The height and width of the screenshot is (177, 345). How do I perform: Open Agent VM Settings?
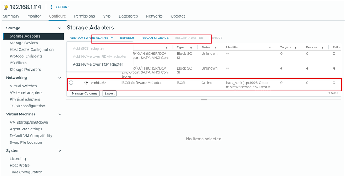(x=26, y=129)
